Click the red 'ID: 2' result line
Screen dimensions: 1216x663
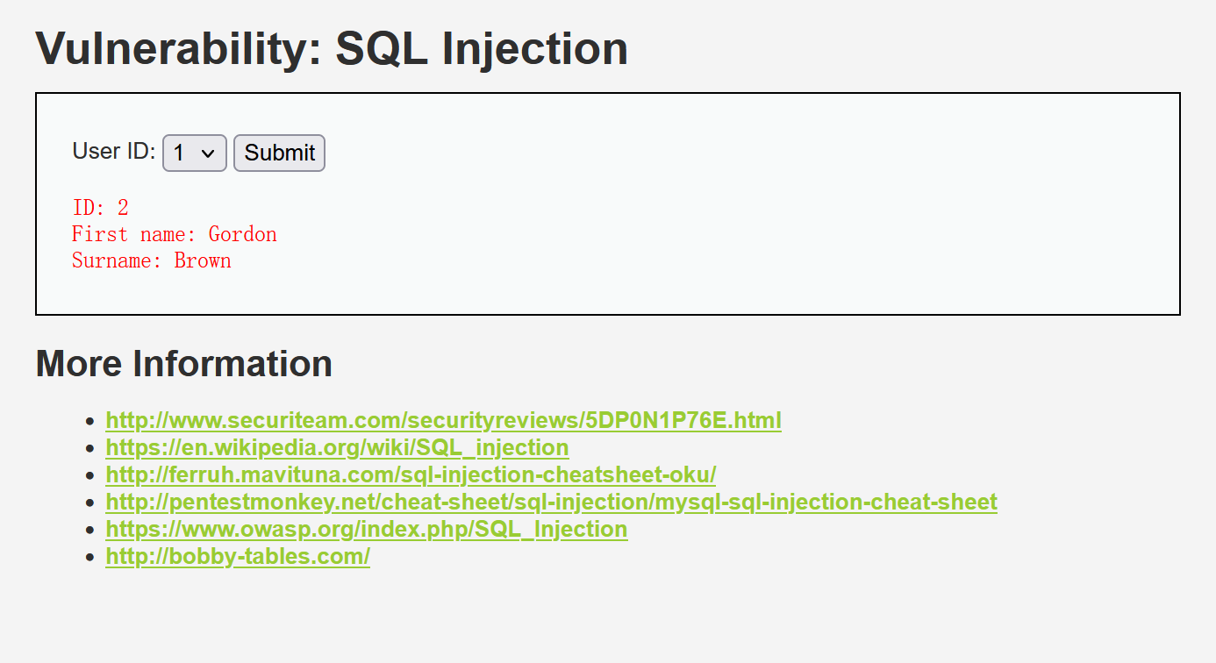100,208
